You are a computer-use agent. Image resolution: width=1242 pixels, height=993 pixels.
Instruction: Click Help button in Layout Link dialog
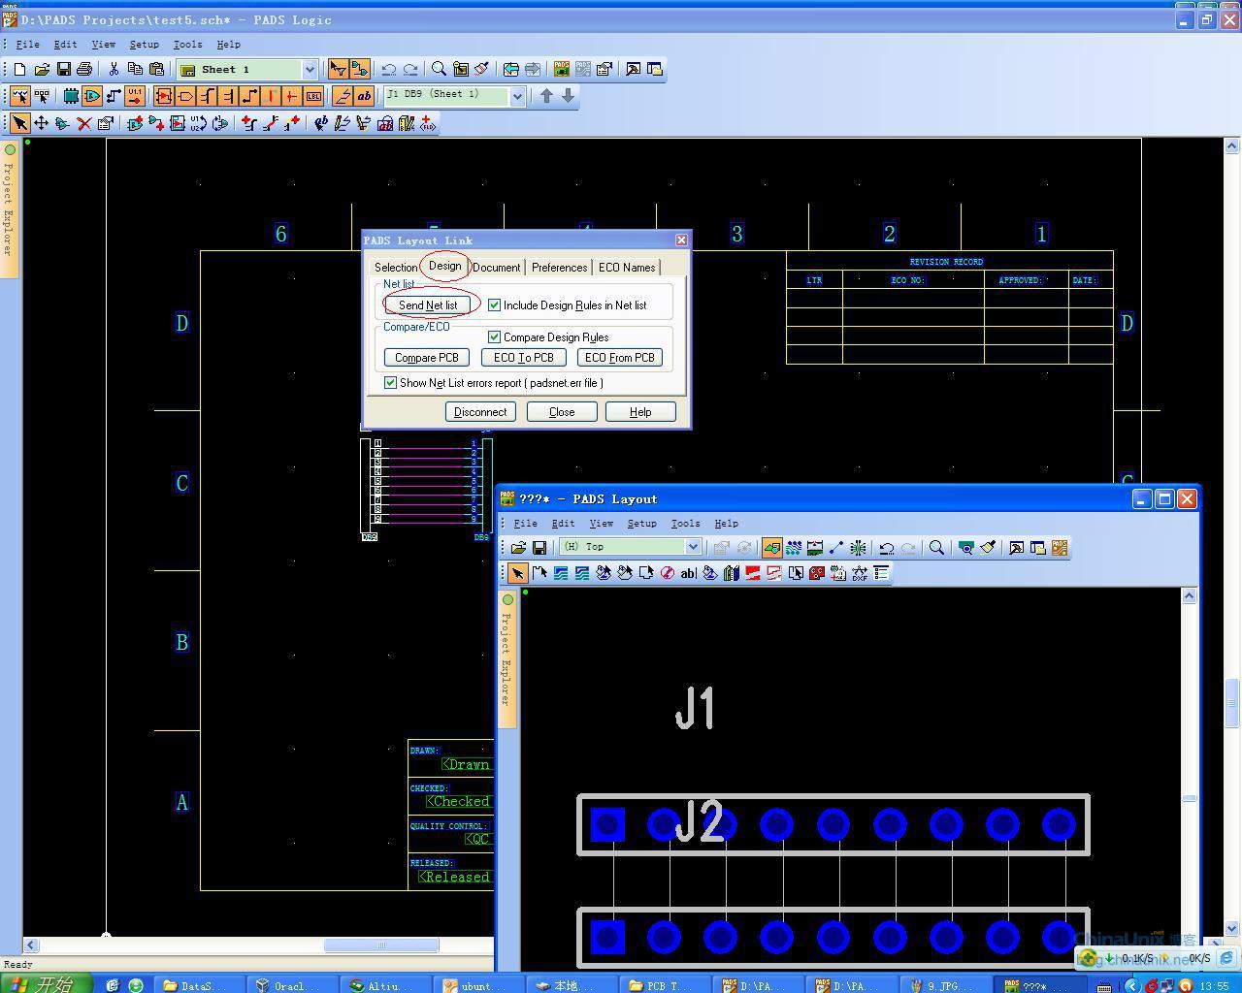(x=640, y=411)
